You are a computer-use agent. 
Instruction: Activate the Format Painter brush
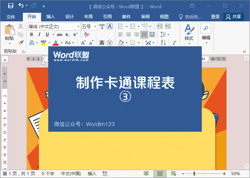21,42
